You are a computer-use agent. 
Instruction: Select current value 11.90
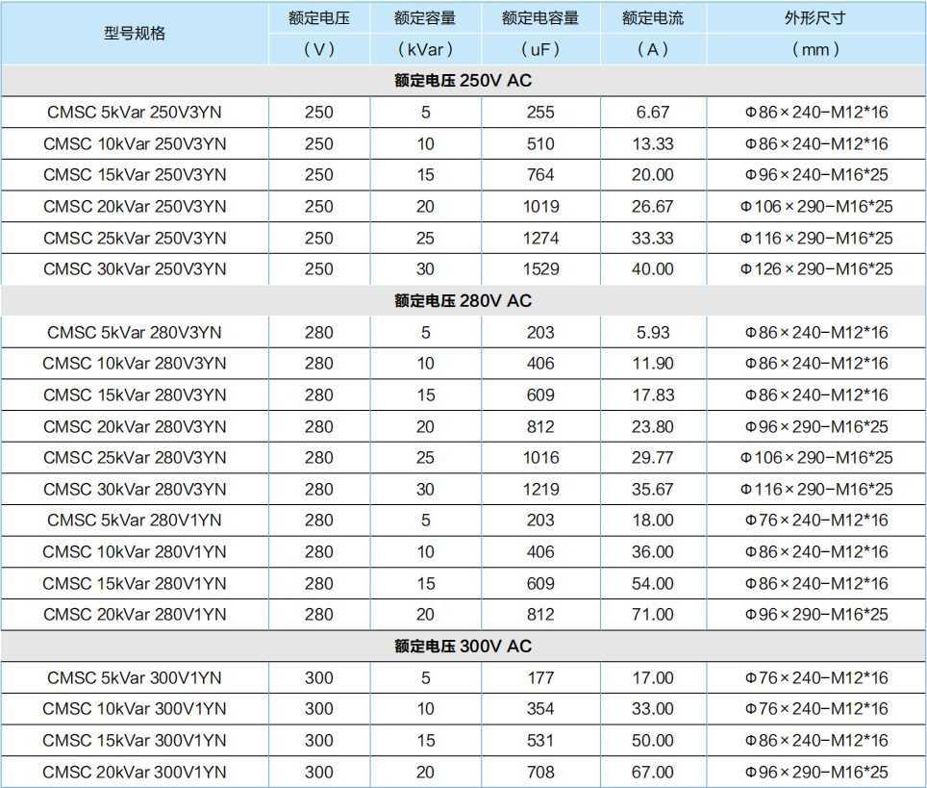click(x=653, y=364)
